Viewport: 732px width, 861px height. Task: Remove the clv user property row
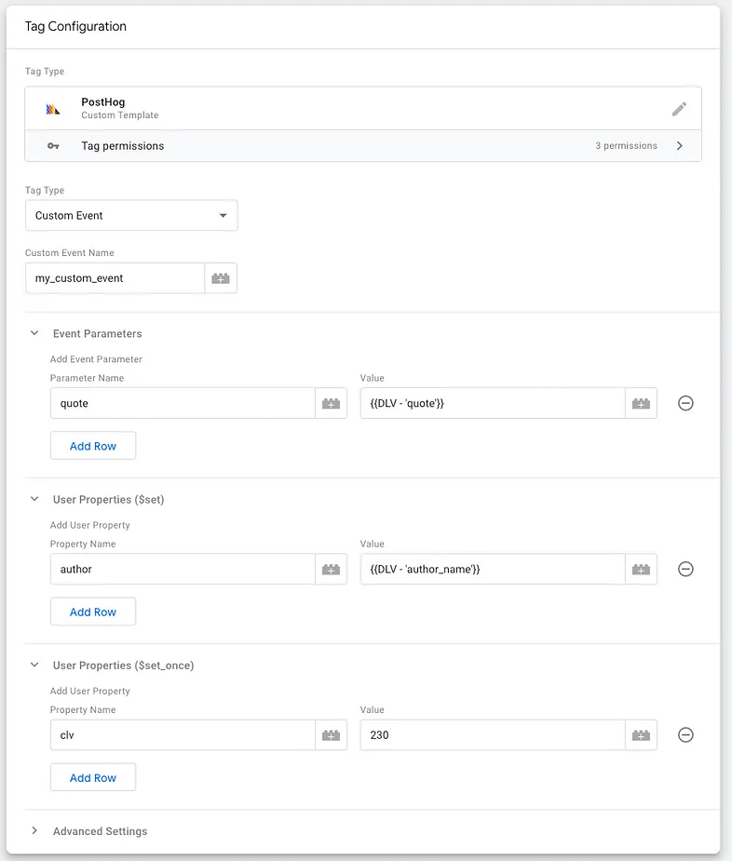pyautogui.click(x=685, y=734)
